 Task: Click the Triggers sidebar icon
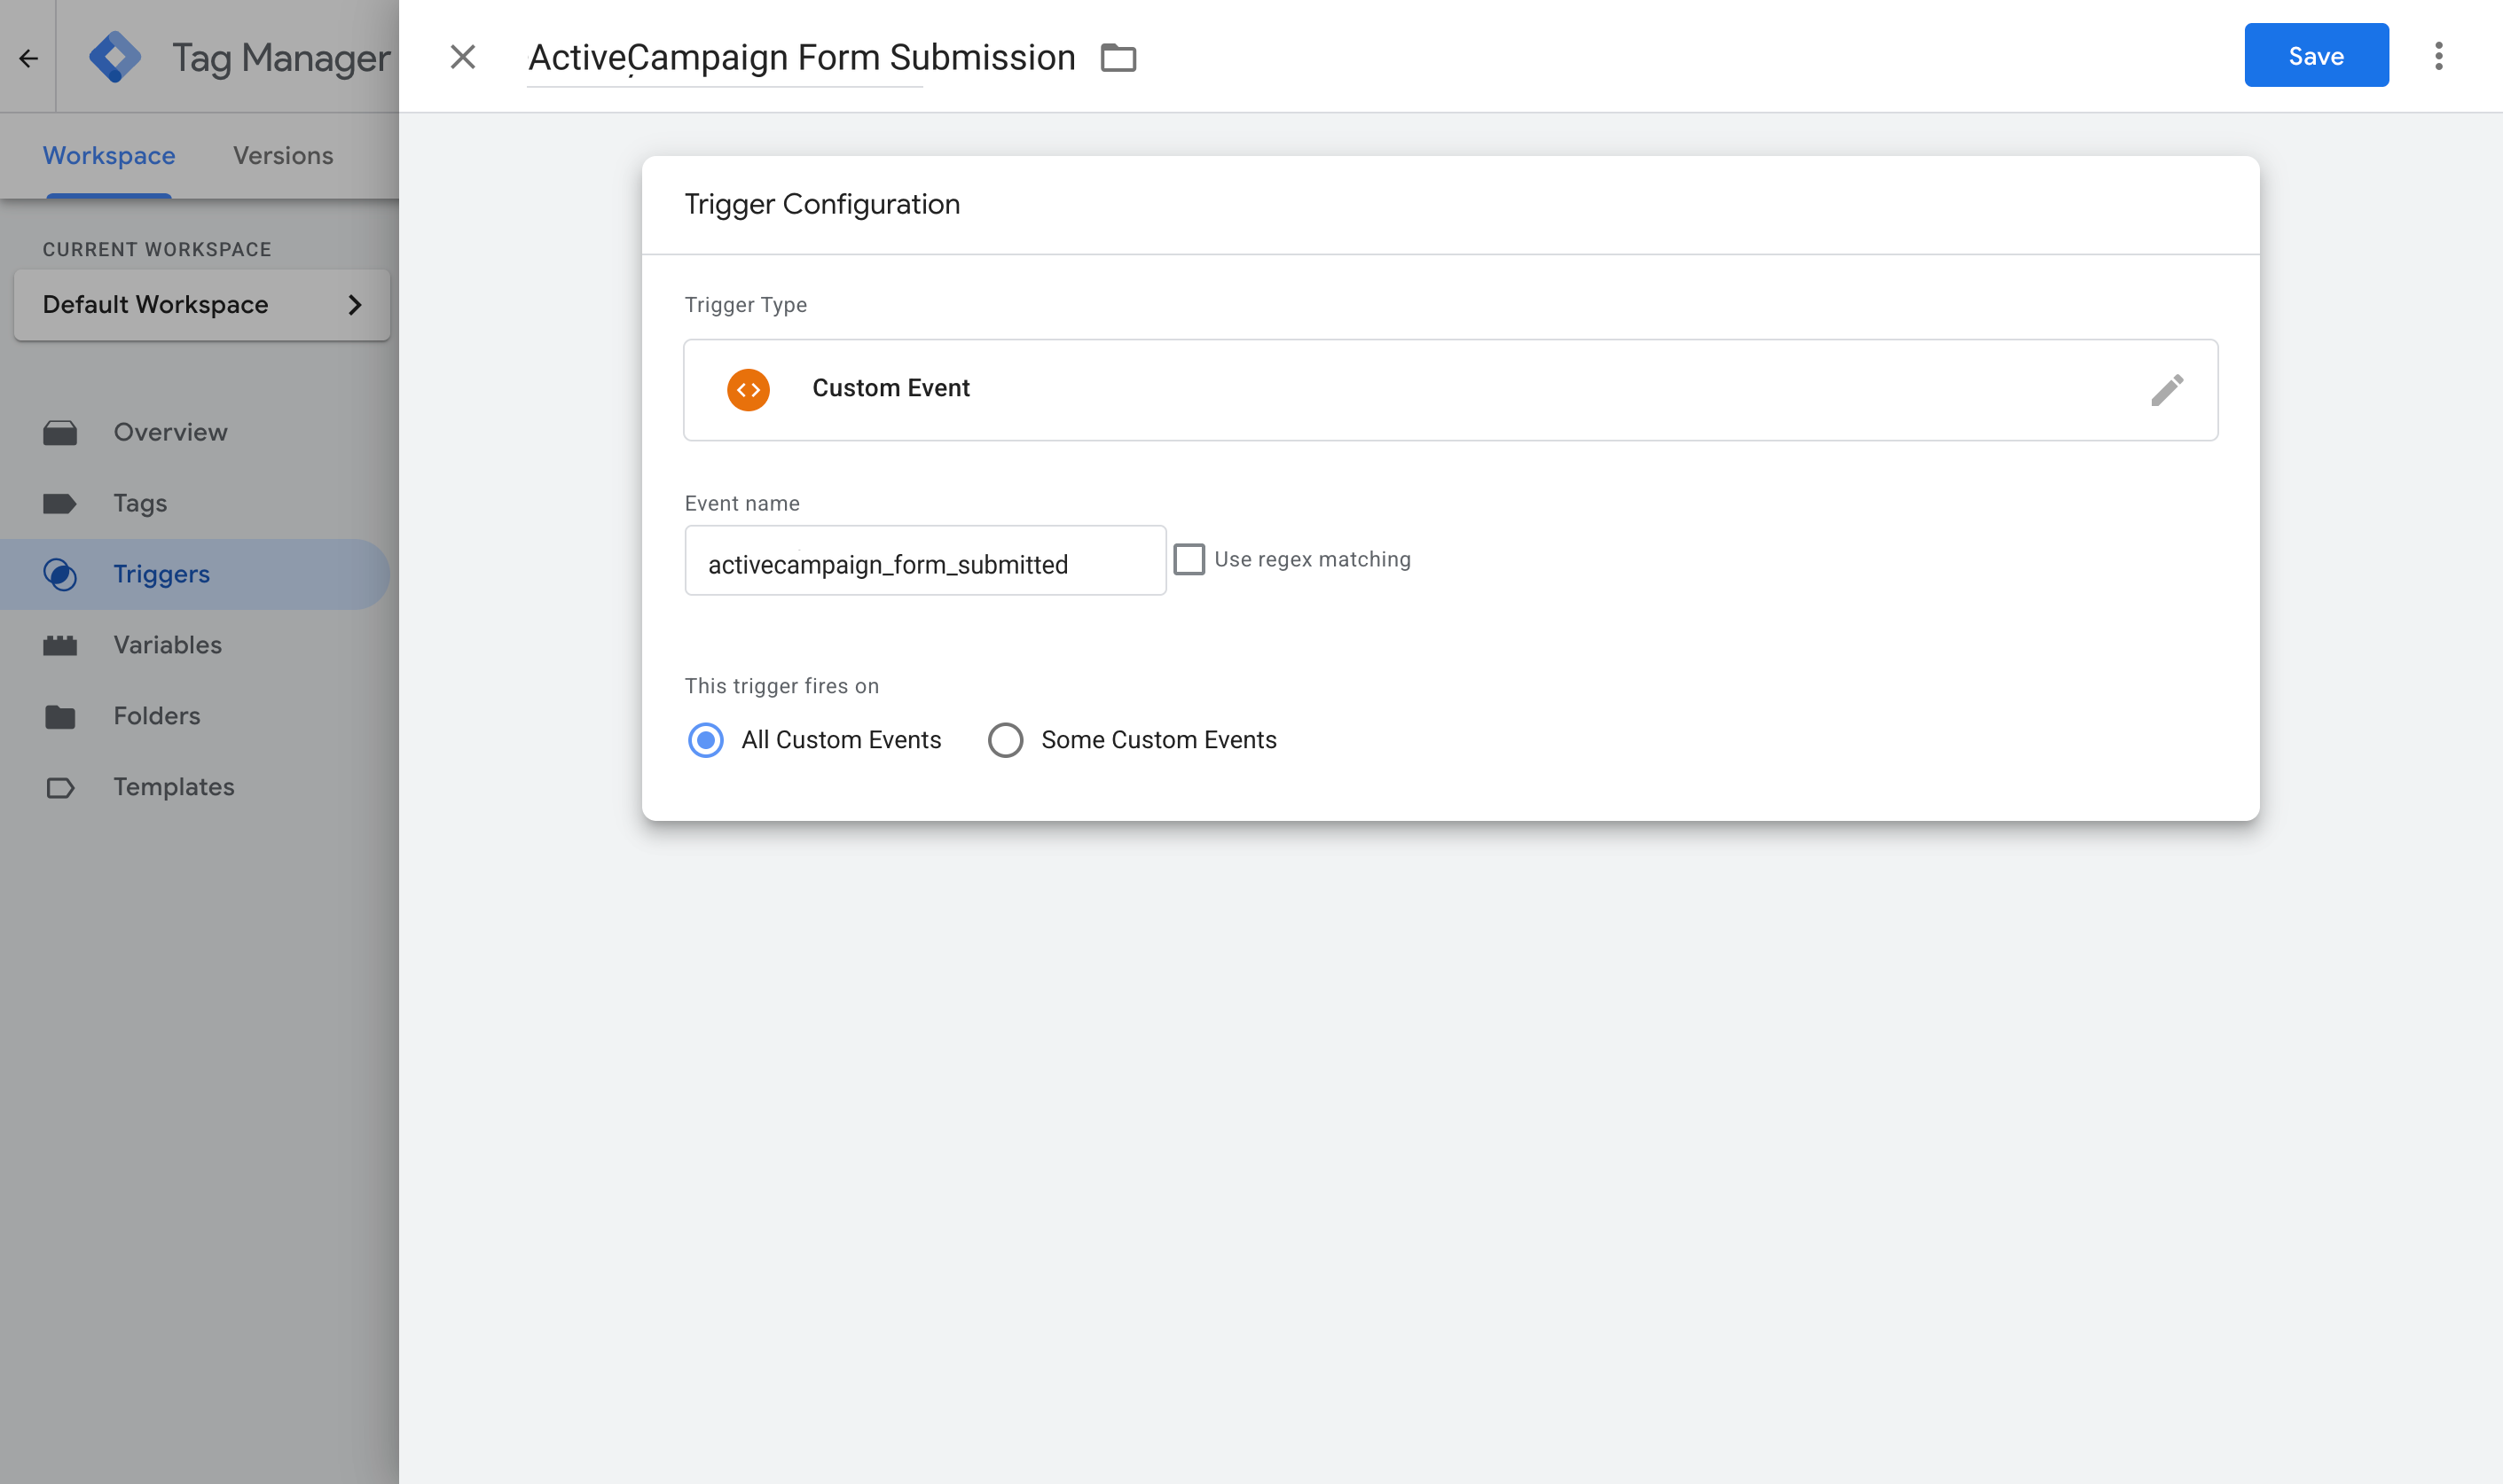tap(60, 574)
